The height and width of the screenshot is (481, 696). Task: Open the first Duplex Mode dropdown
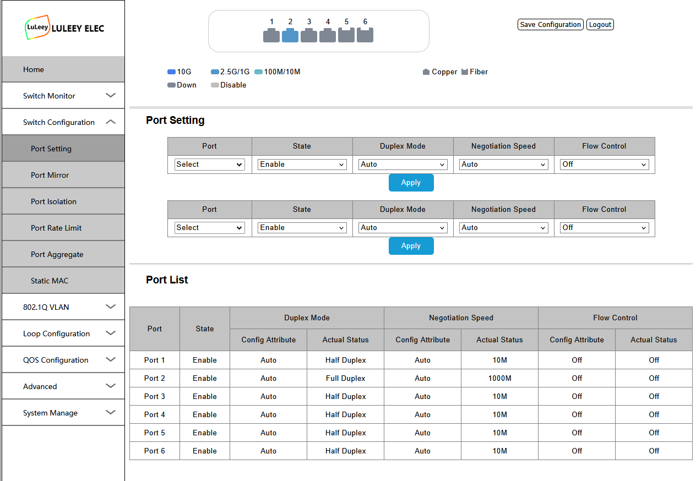403,165
